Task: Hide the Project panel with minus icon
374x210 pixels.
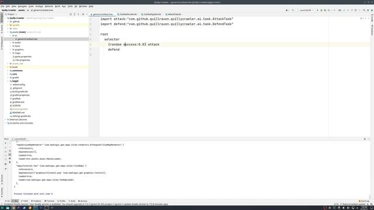Action: coord(87,14)
